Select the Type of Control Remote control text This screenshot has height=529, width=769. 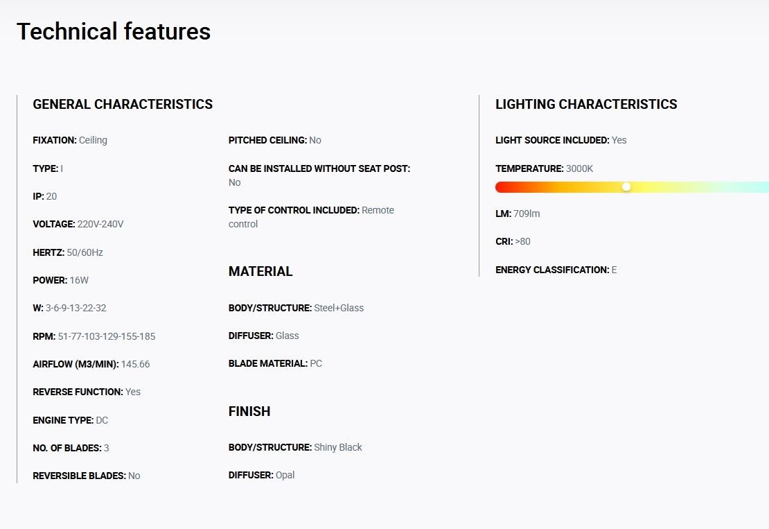(311, 217)
